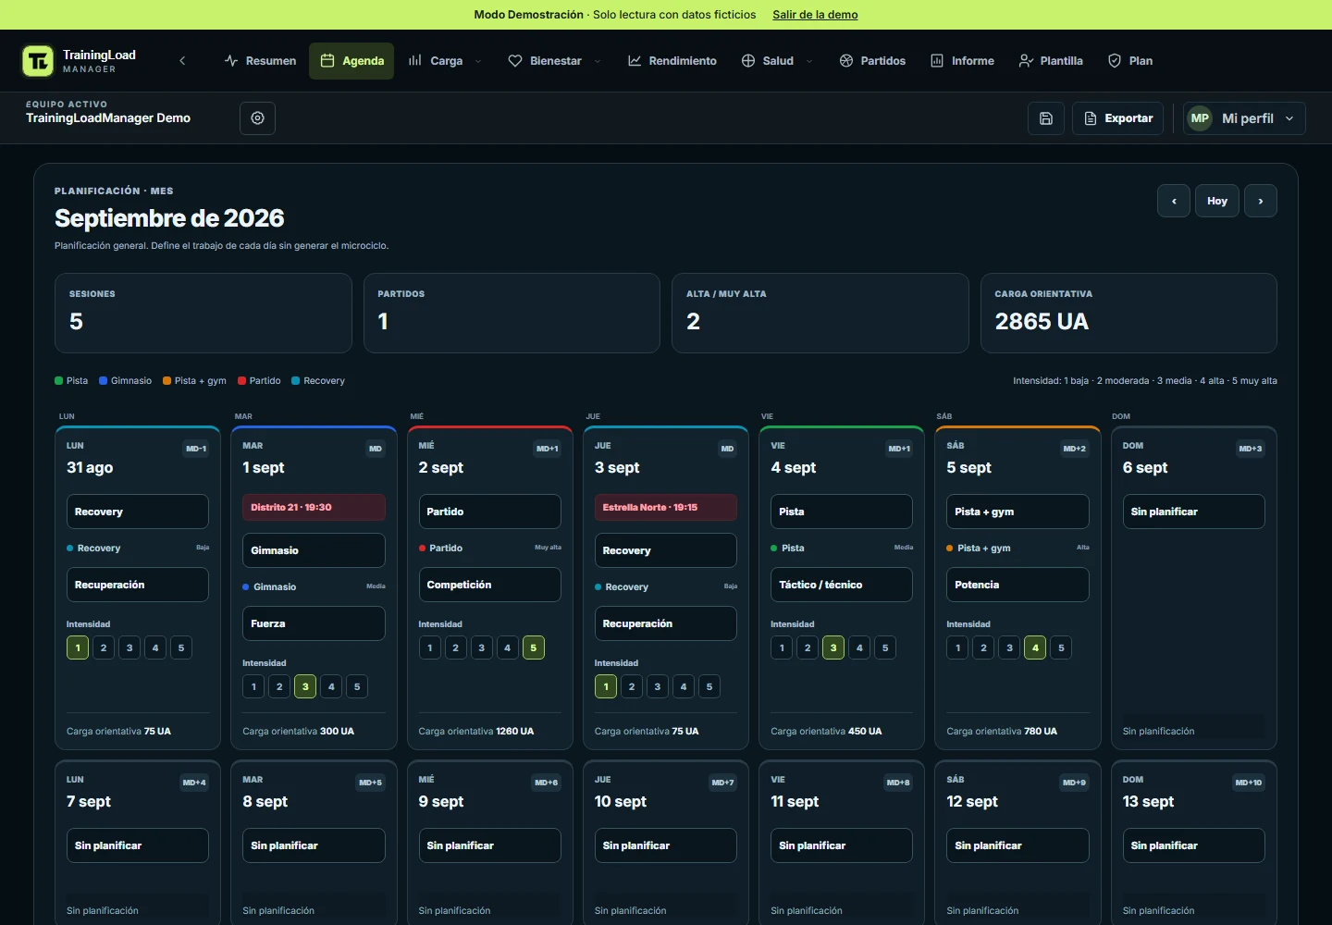Expand the Salud dropdown menu
Screen dimensions: 1332x925
pos(778,61)
